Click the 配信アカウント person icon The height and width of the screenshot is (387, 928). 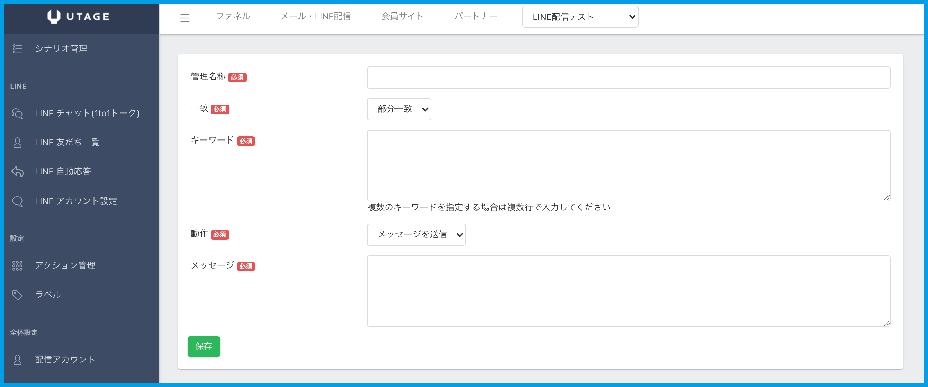pyautogui.click(x=17, y=360)
